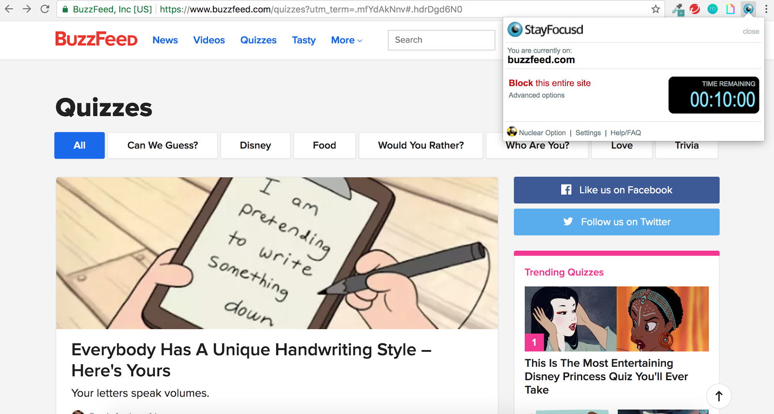Block this entire site in StayFocusd
774x414 pixels.
550,83
